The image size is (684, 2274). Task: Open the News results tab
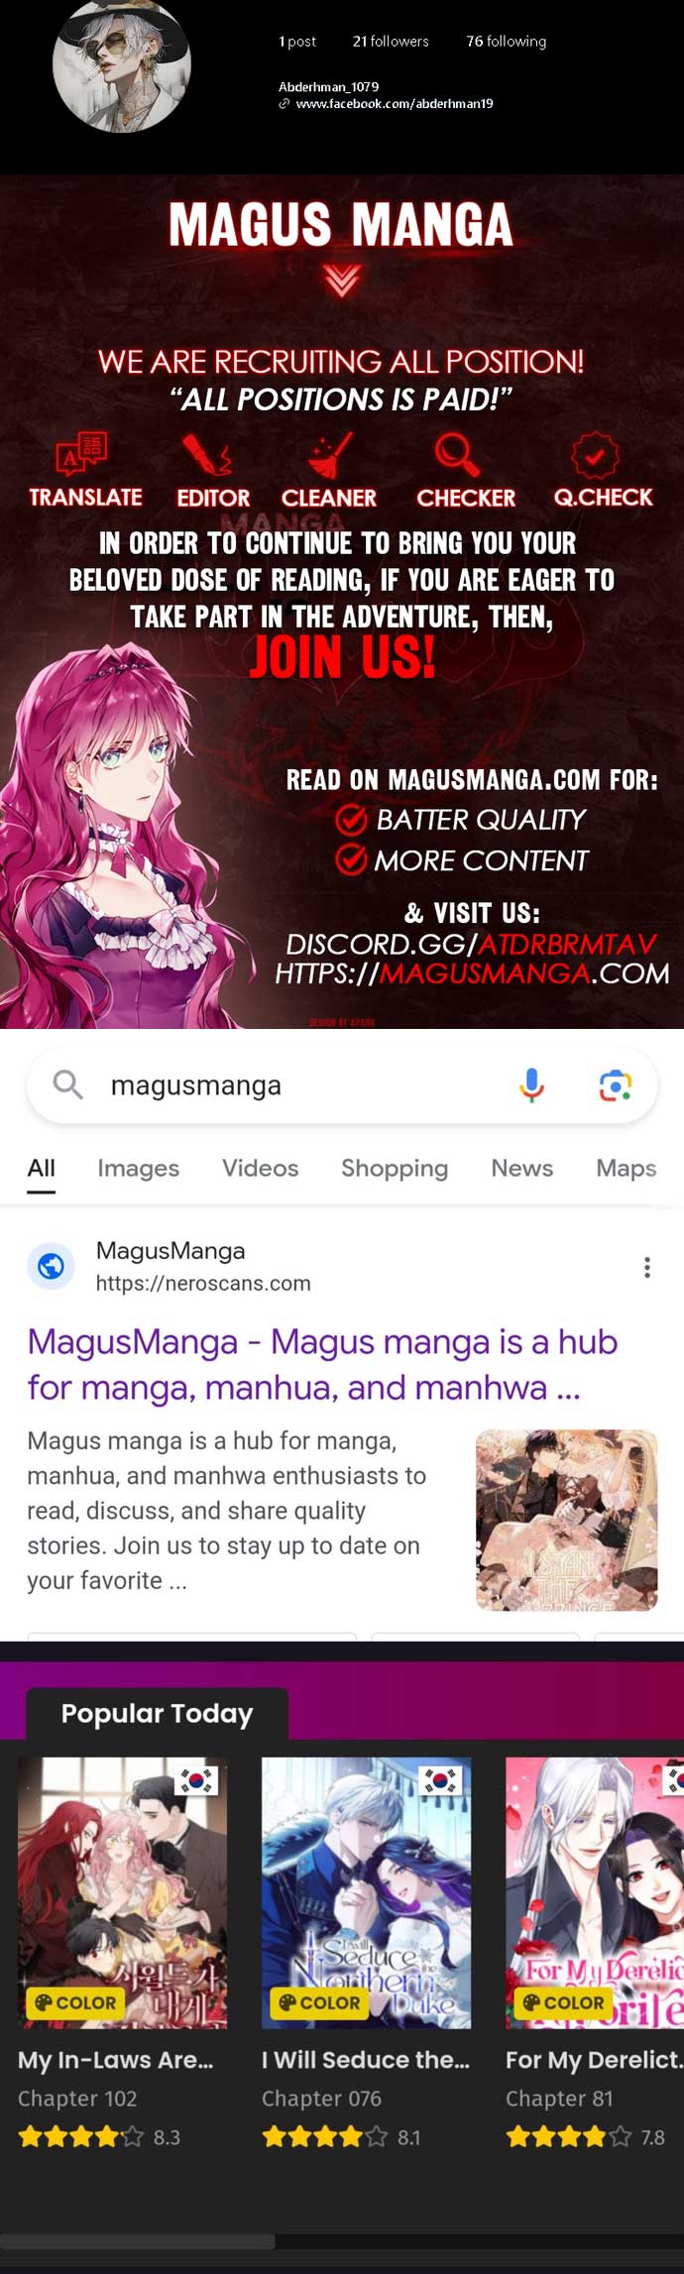point(521,1168)
